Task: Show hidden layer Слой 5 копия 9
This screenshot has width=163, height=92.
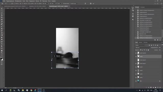Action: click(x=136, y=60)
